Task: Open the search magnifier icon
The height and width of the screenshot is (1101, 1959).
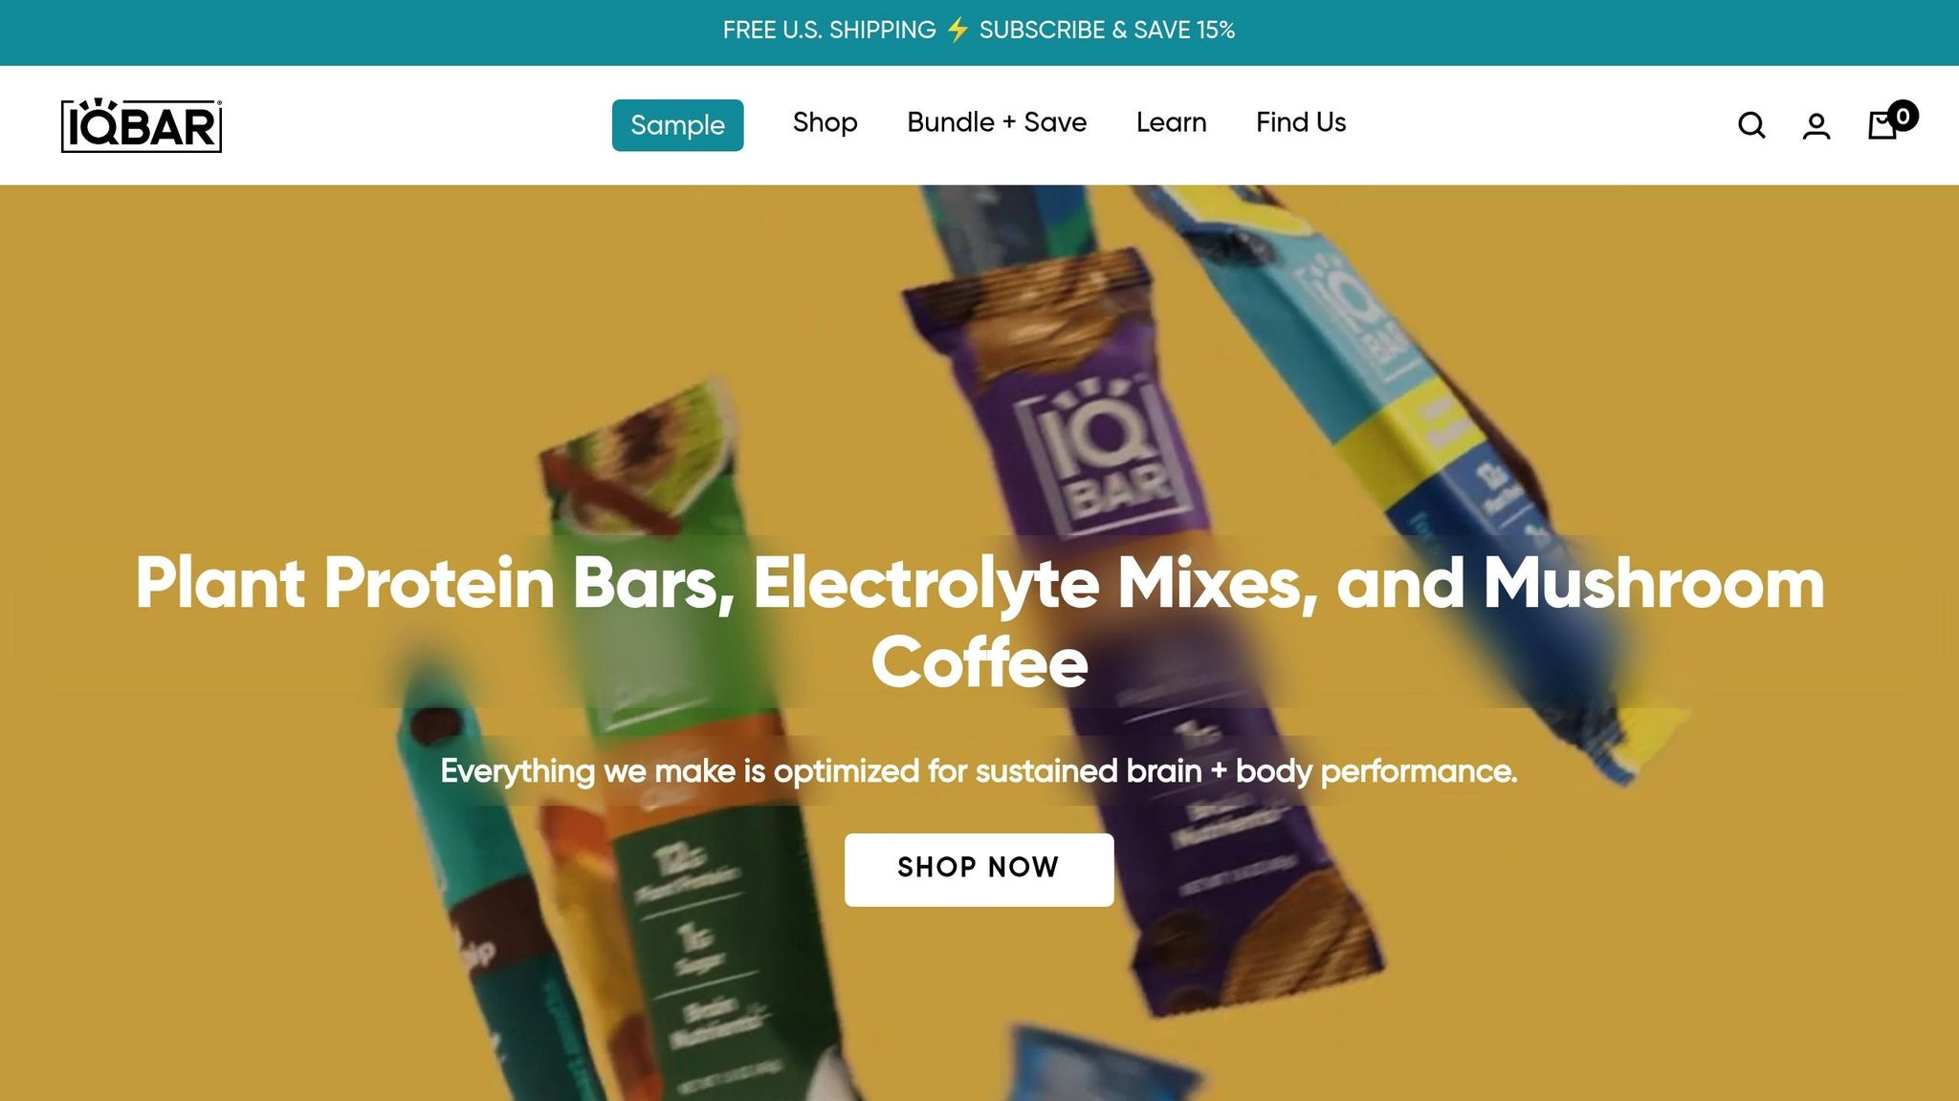Action: click(x=1751, y=125)
